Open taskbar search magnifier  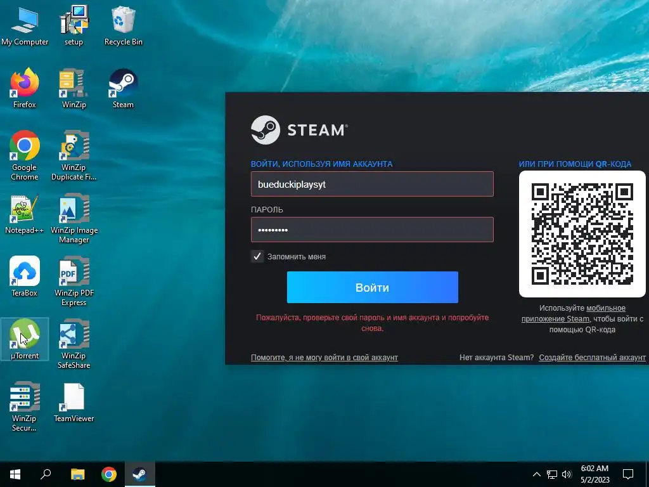click(46, 474)
